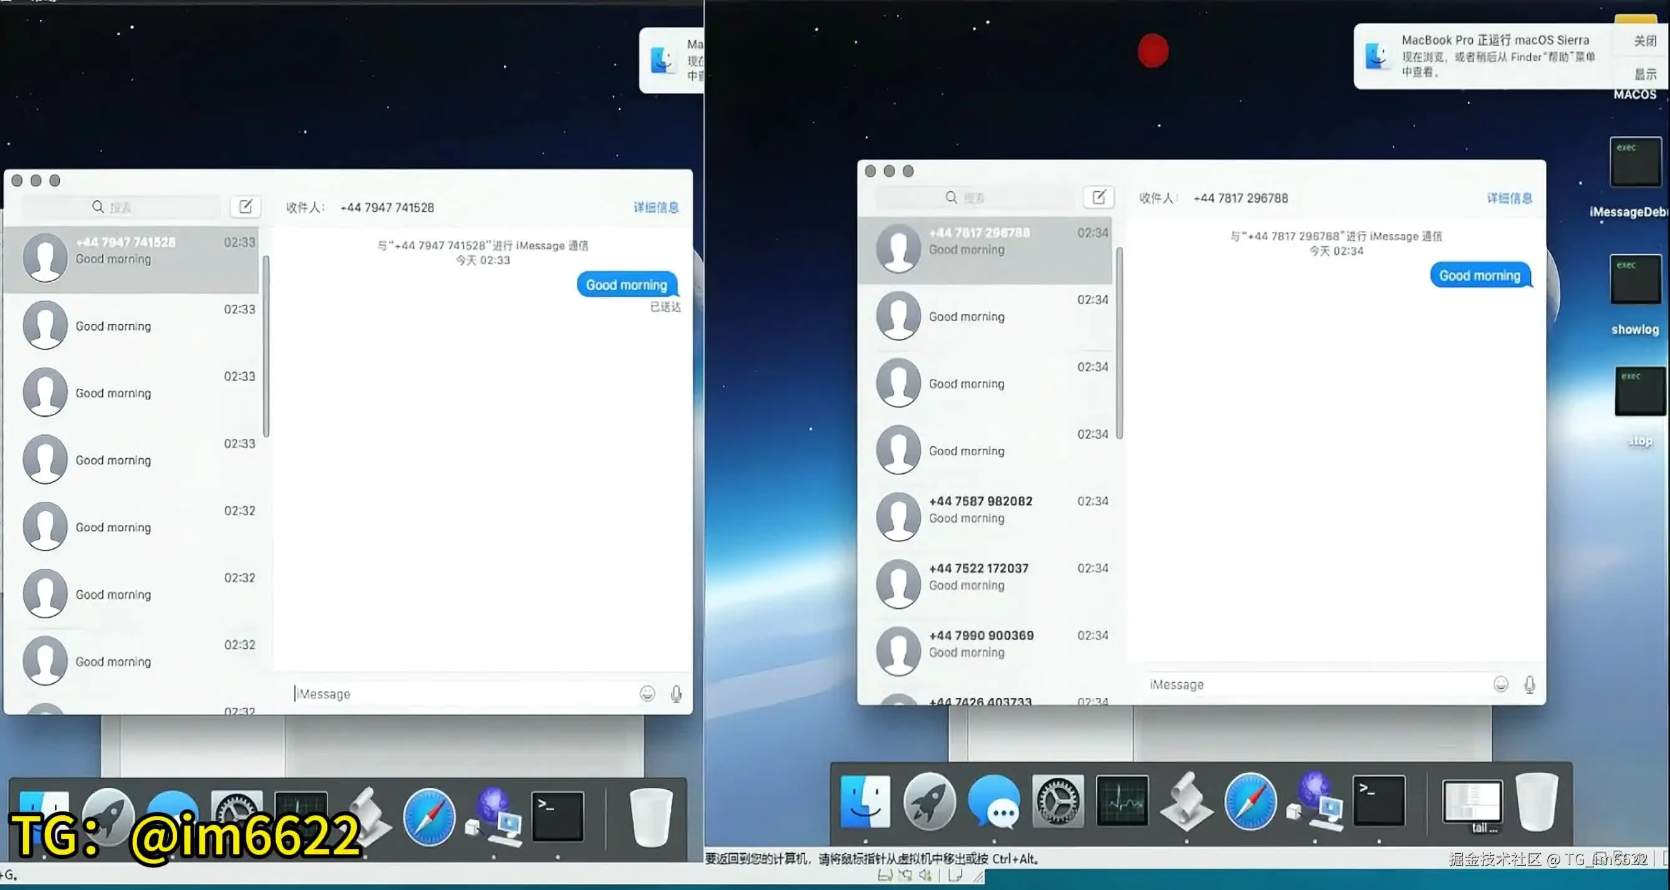The image size is (1670, 890).
Task: Open Finder from the right desktop dock
Action: 866,801
